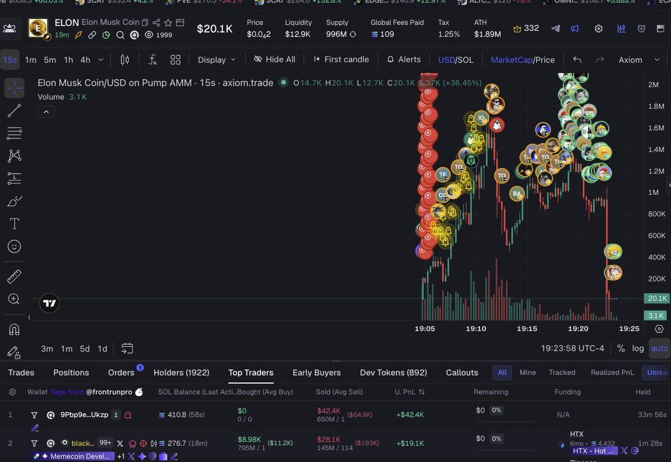Click the megaphone icon
The height and width of the screenshot is (462, 671).
(x=575, y=29)
